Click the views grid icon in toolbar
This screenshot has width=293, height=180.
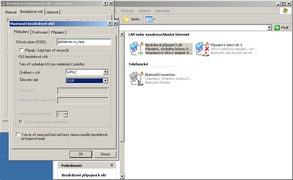tap(149, 19)
